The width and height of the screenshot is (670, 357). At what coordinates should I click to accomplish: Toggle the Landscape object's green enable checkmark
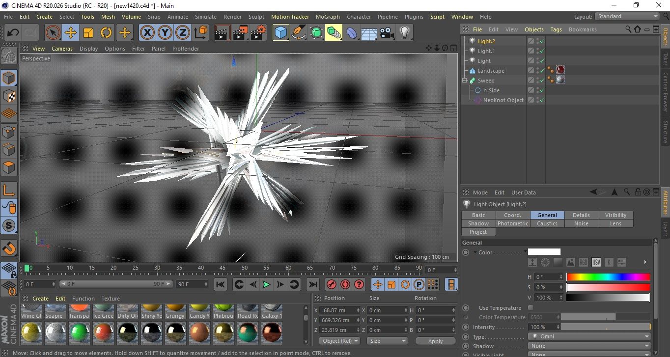click(x=542, y=71)
